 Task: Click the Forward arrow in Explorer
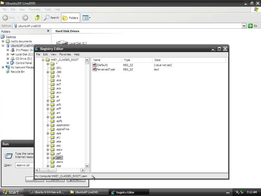(x=25, y=18)
